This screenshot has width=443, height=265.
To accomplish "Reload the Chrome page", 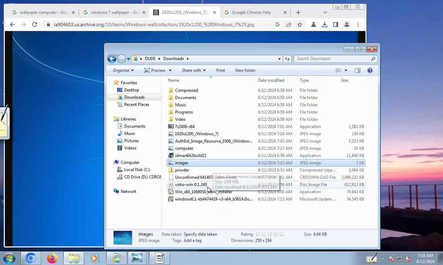I will pos(35,24).
